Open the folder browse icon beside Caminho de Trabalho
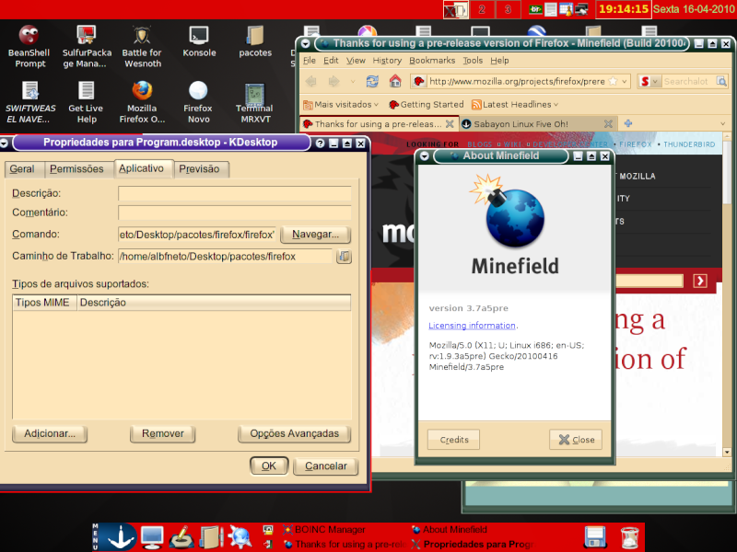 344,257
